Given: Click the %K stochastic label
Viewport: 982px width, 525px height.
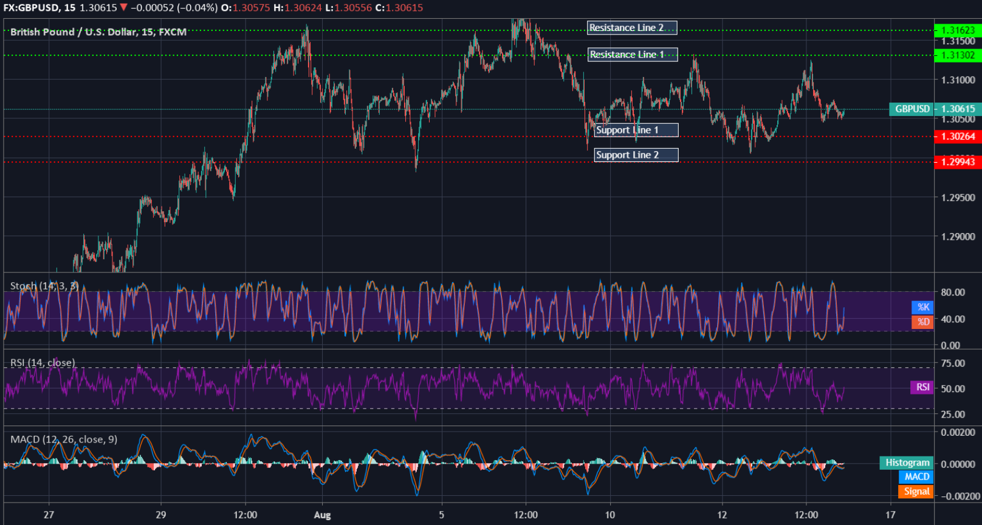Looking at the screenshot, I should pos(922,307).
